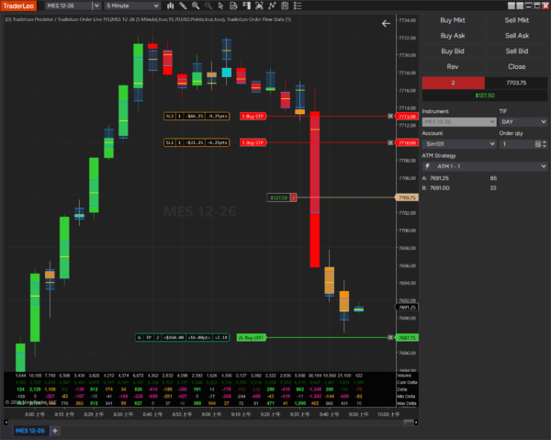Image resolution: width=551 pixels, height=440 pixels.
Task: Click the TraderLeo logo button
Action: (x=18, y=6)
